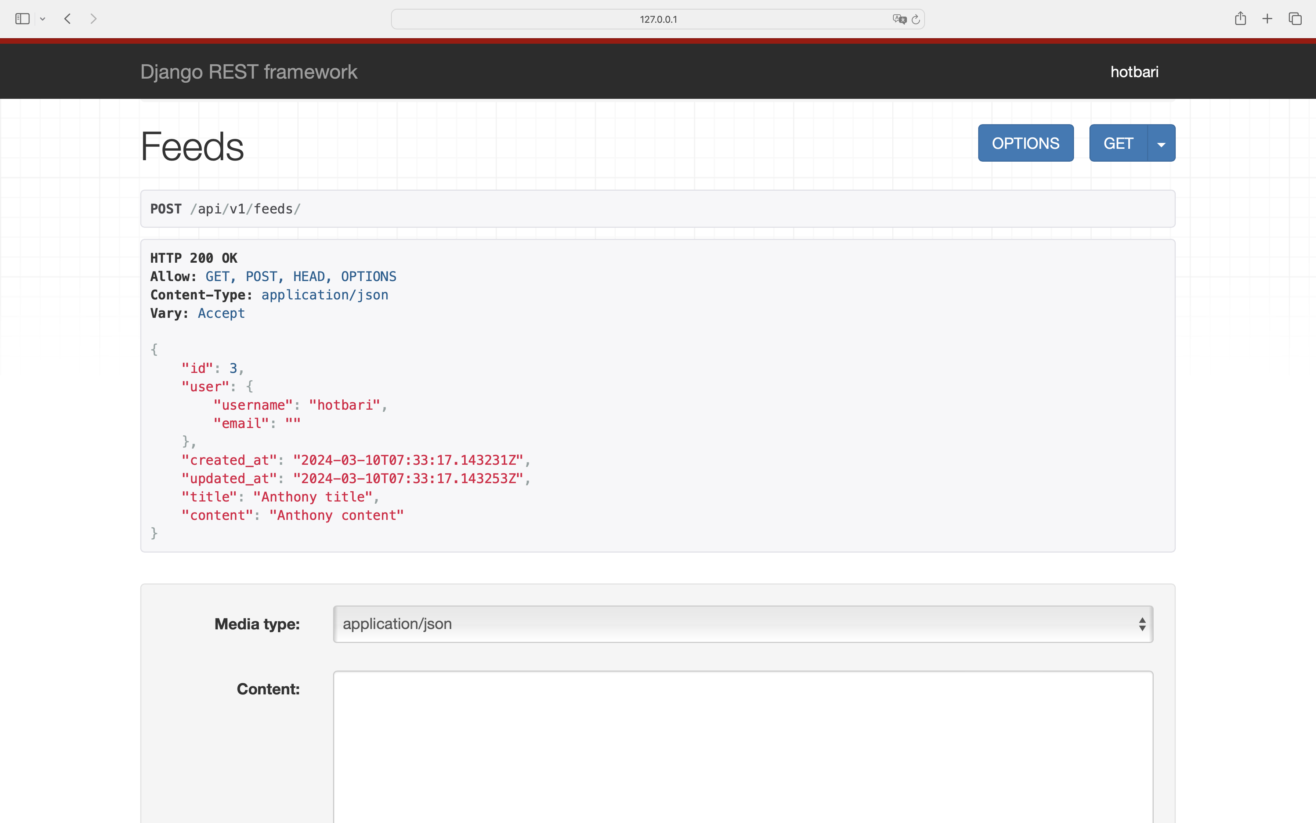1316x823 pixels.
Task: Open the Django REST framework brand link
Action: [x=249, y=72]
